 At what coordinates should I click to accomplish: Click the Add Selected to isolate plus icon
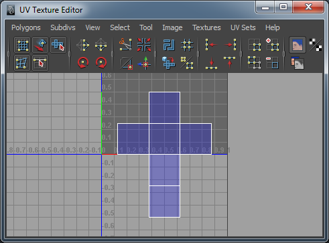click(x=273, y=45)
